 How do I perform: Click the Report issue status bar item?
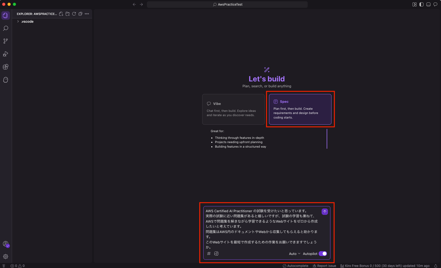click(324, 266)
